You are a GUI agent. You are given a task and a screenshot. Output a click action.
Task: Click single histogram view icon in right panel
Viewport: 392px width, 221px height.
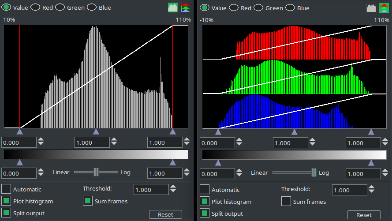(371, 7)
